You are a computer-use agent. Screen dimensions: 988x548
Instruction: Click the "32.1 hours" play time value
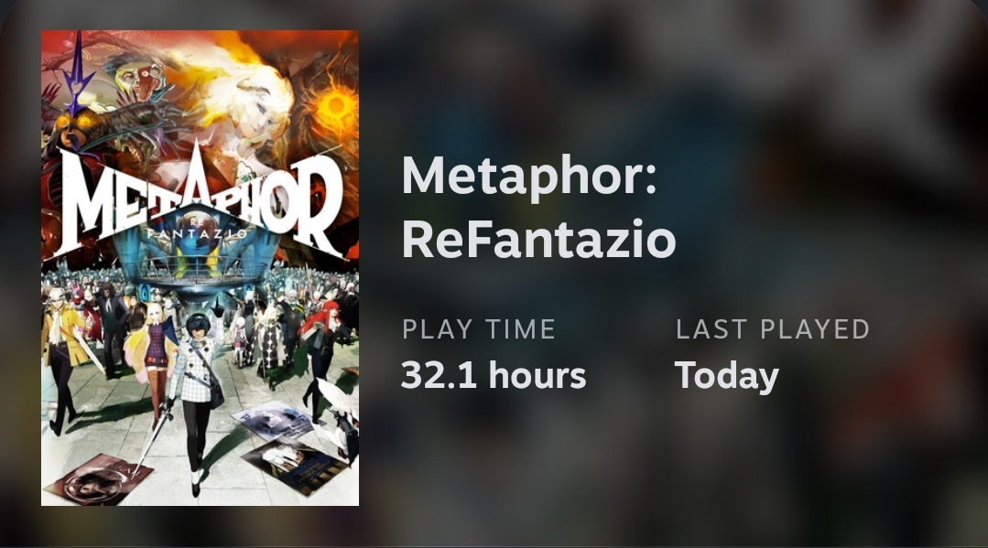pos(494,375)
